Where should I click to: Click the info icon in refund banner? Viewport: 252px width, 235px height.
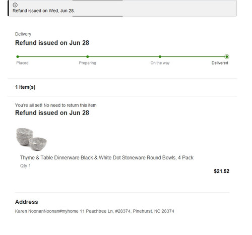coord(15,5)
